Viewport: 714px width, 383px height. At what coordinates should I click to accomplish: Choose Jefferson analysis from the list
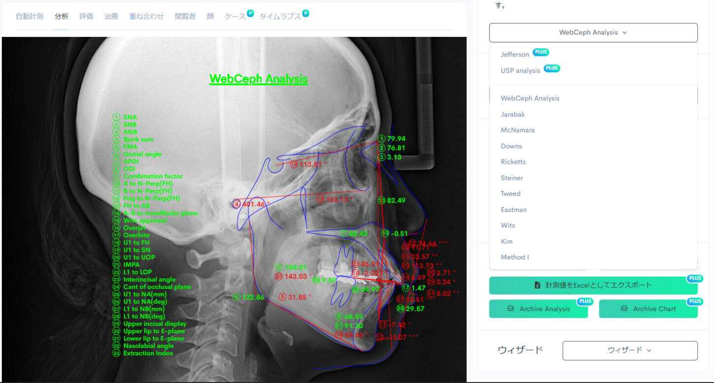515,54
